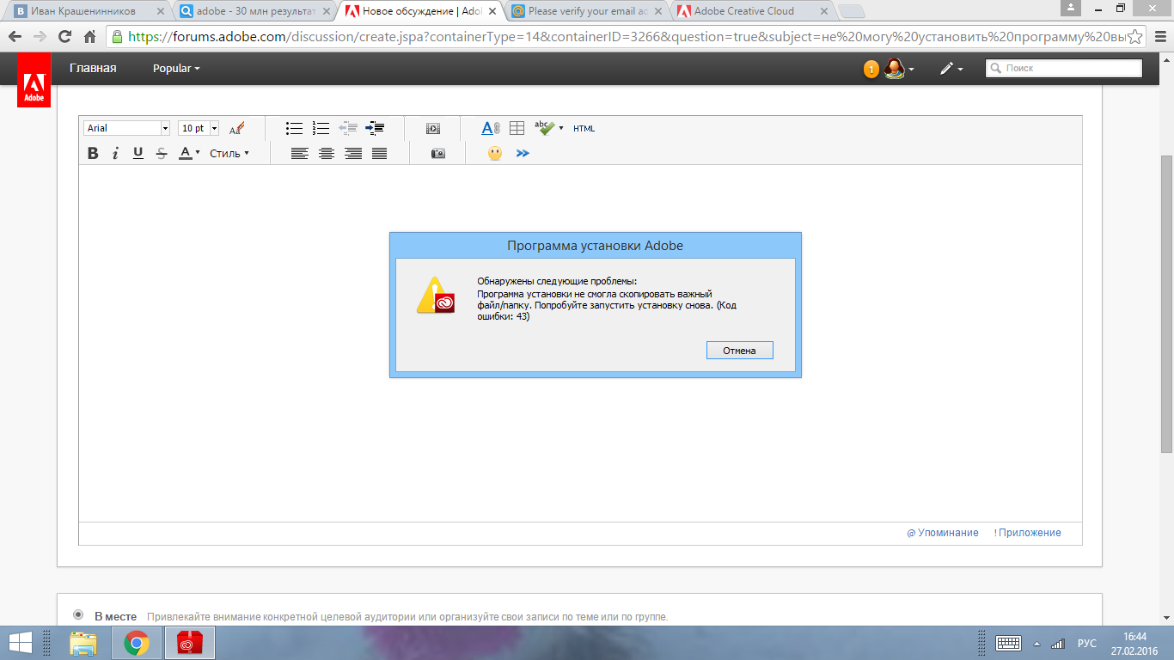Open the notifications badge
Screen dimensions: 1174x660
tap(871, 69)
